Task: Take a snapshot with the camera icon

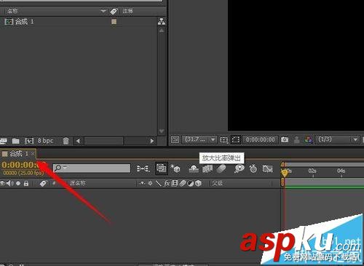Action: point(285,140)
